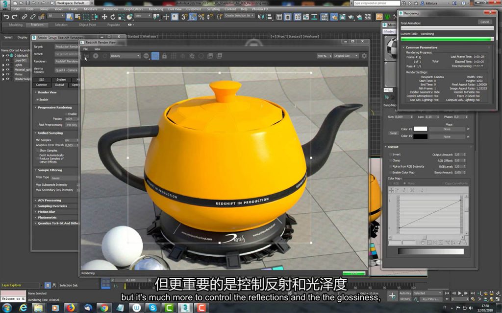
Task: Click None map button for Color #1
Action: pos(447,129)
